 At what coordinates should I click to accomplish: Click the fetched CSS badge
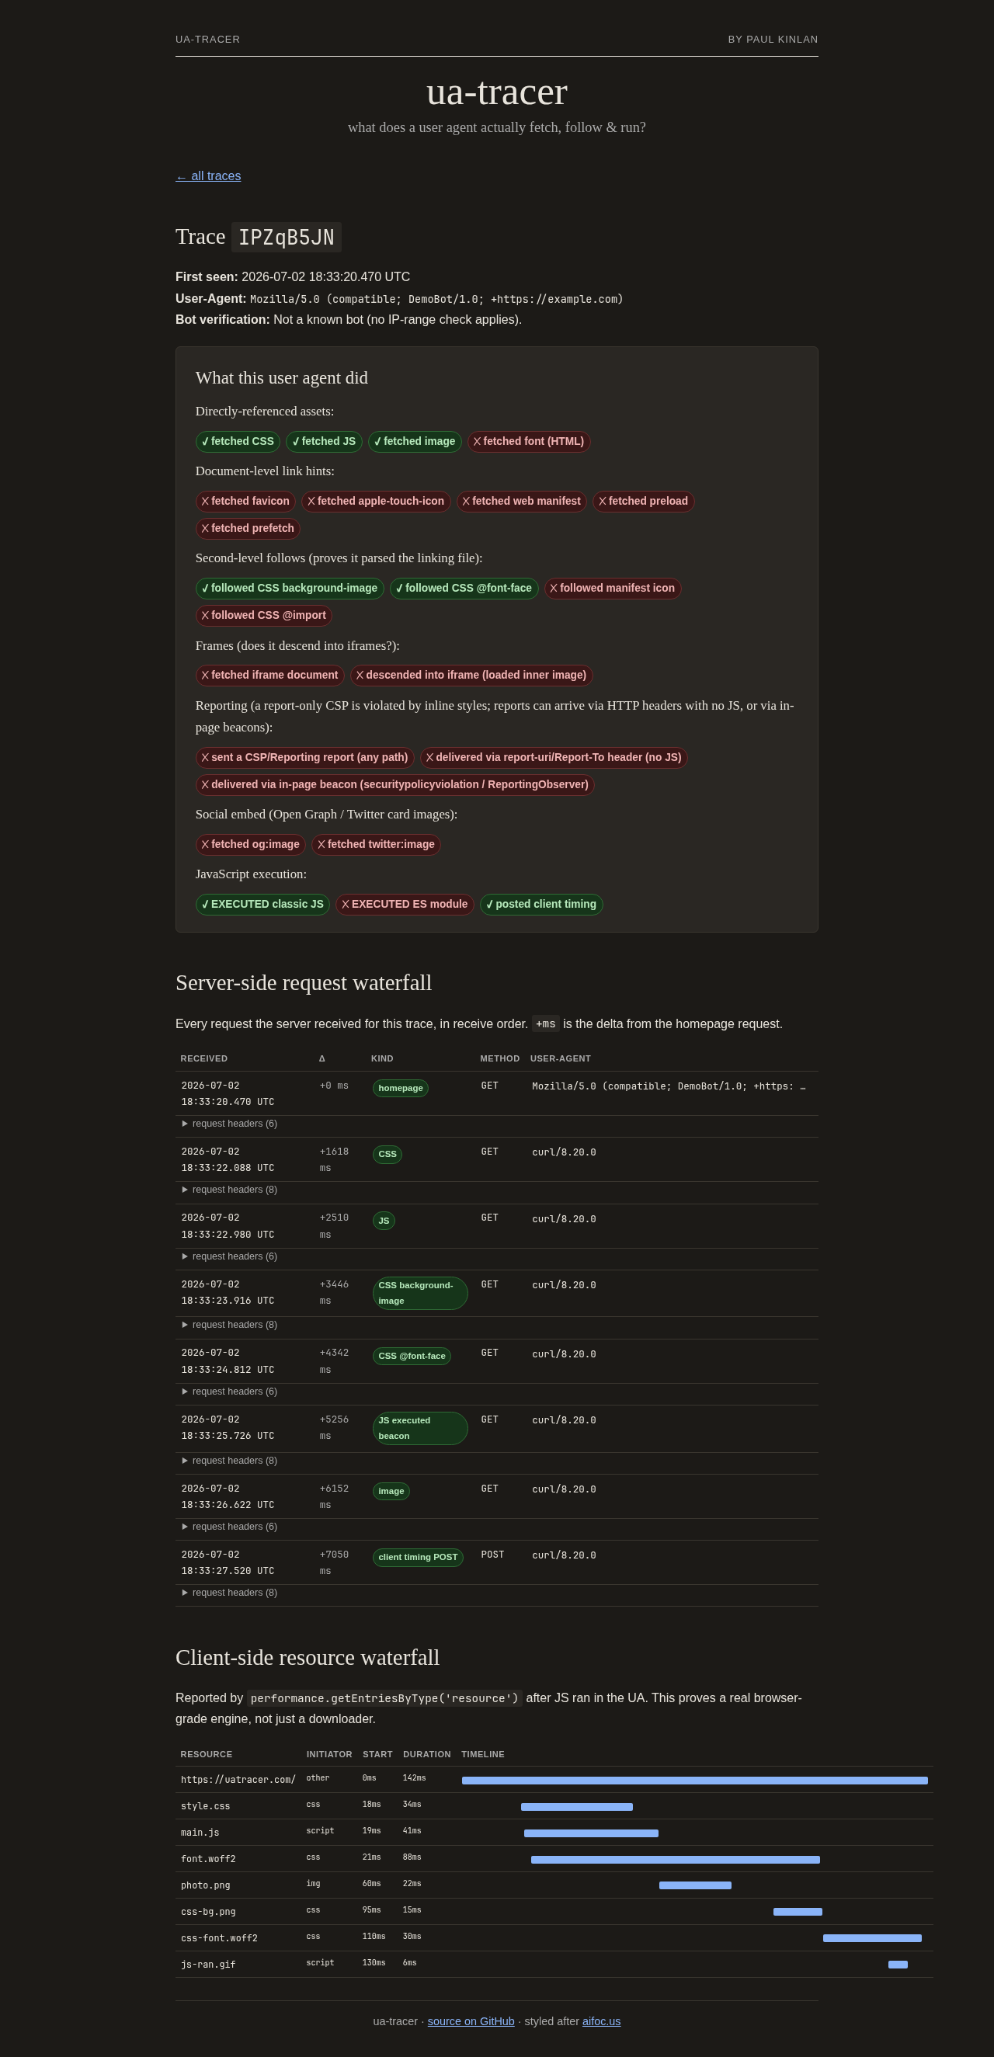pyautogui.click(x=238, y=442)
